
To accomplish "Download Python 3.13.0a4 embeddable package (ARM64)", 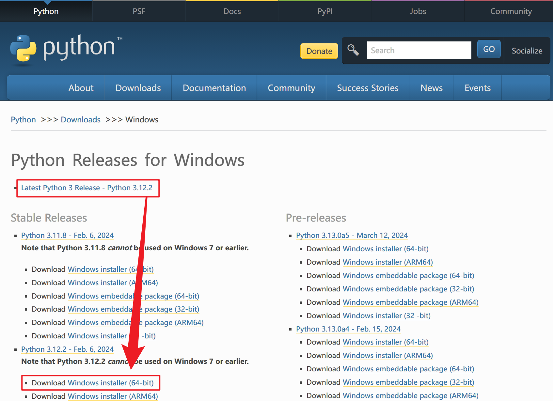I will [411, 395].
